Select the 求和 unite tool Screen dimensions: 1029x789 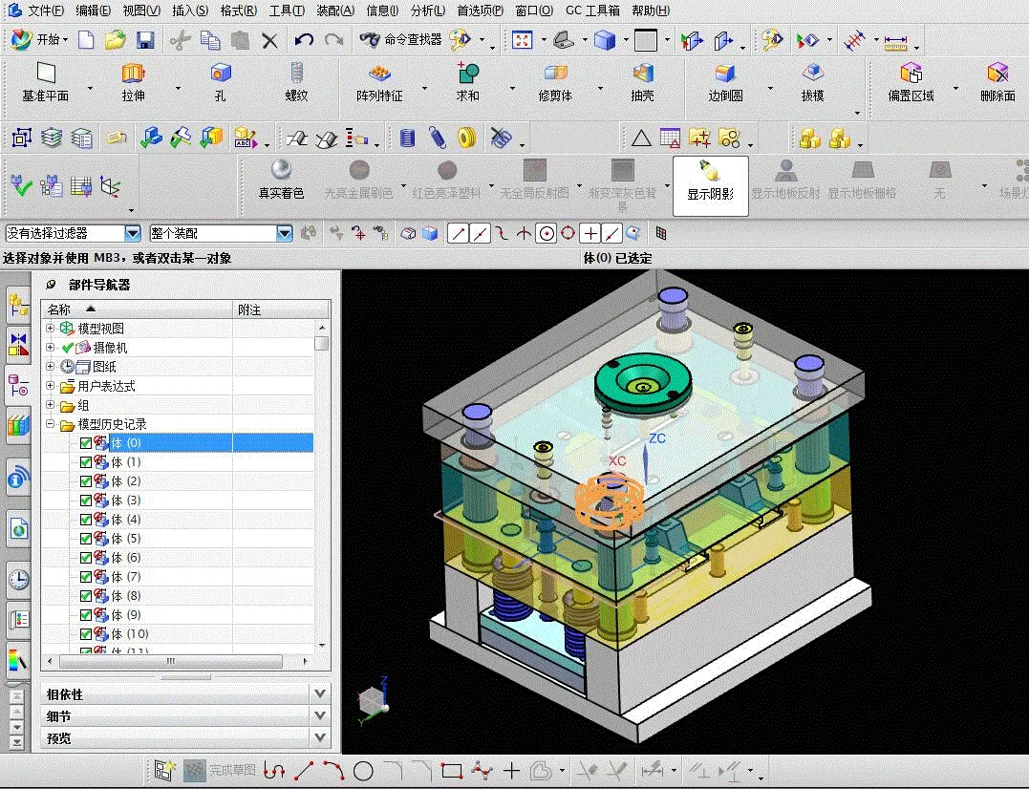point(467,83)
